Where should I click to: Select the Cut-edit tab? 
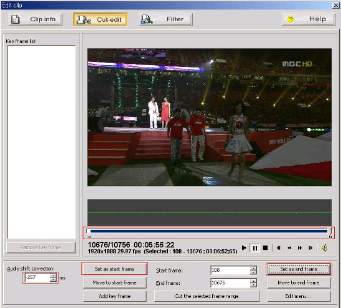click(100, 19)
